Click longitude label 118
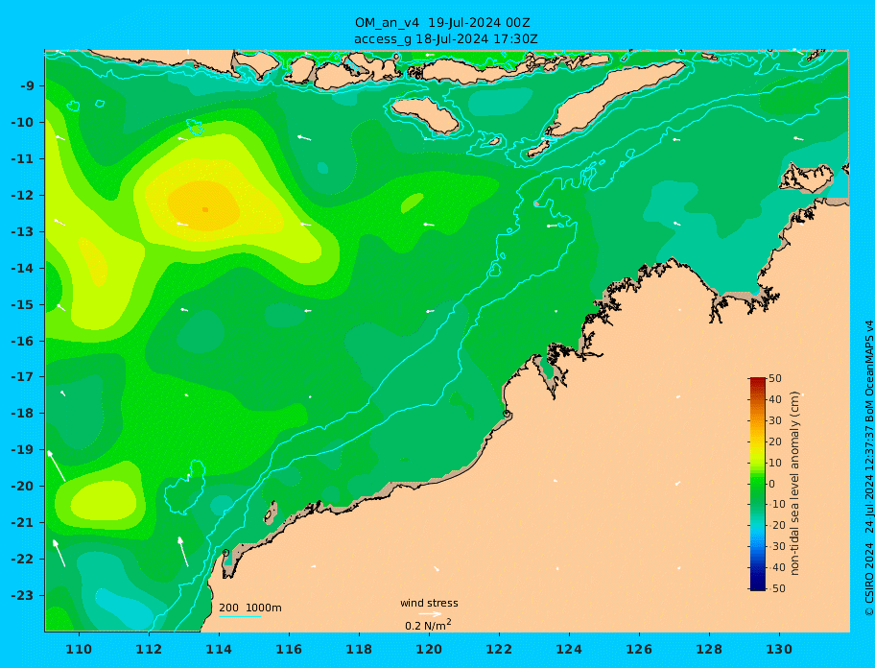The height and width of the screenshot is (668, 875). click(359, 649)
